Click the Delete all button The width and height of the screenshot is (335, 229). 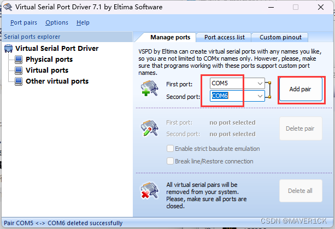tap(301, 191)
